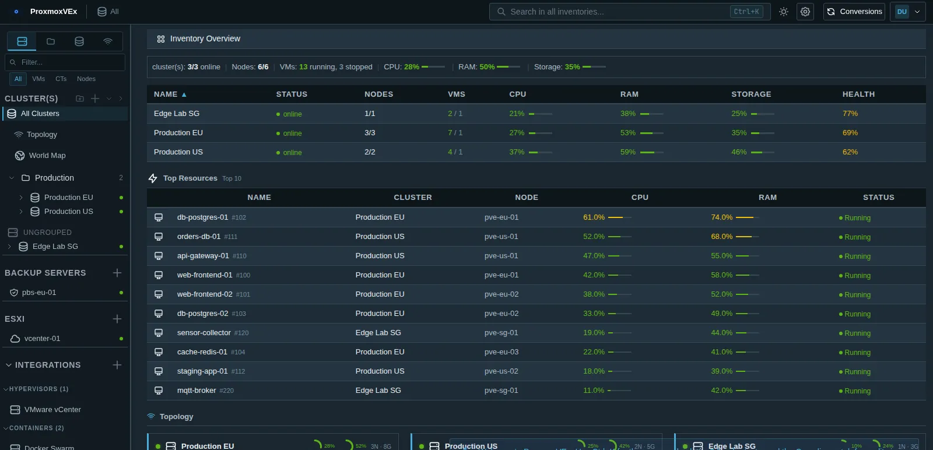Click the VM icon for sensor-collector
The height and width of the screenshot is (450, 933).
tap(159, 333)
